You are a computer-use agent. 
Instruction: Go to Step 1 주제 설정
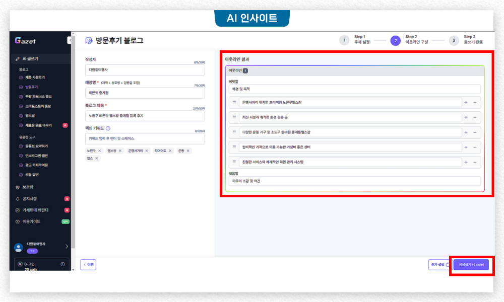(354, 40)
